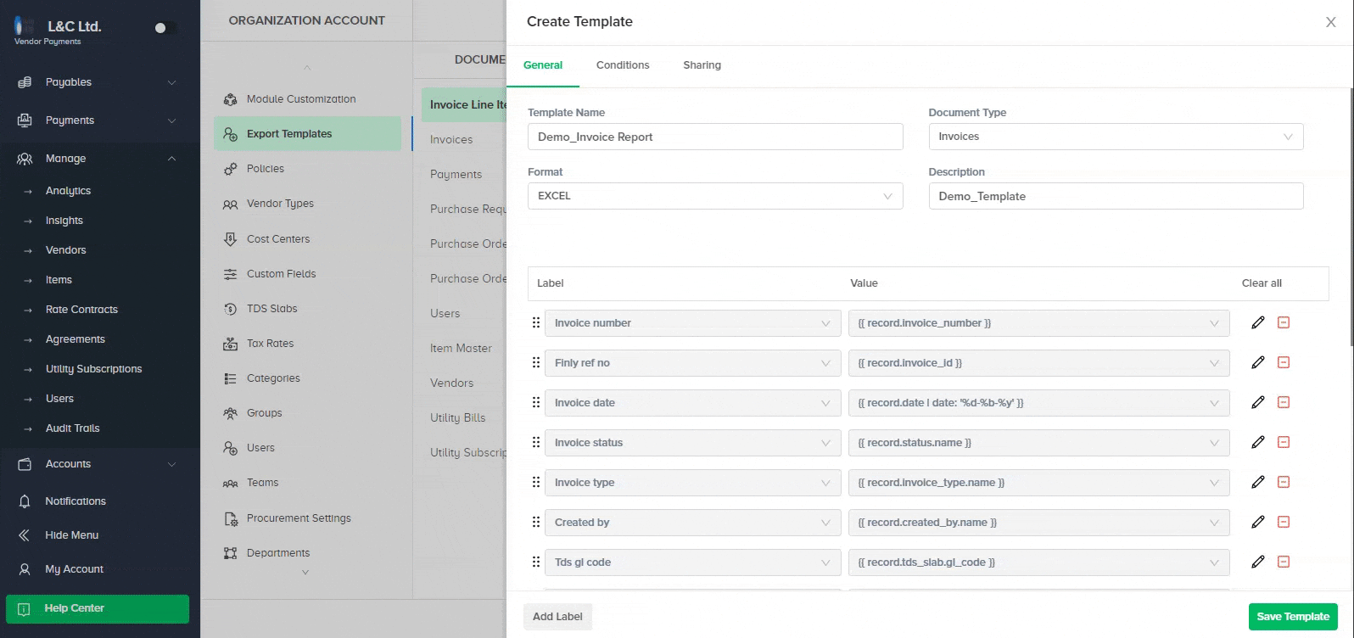The width and height of the screenshot is (1354, 638).
Task: Click the pencil edit icon for Invoice type
Action: pyautogui.click(x=1258, y=482)
